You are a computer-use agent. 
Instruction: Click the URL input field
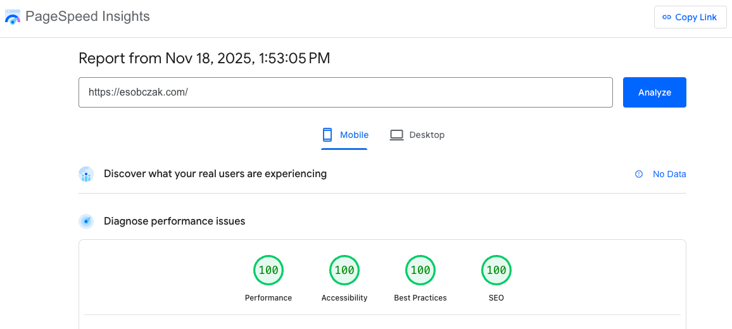tap(346, 92)
